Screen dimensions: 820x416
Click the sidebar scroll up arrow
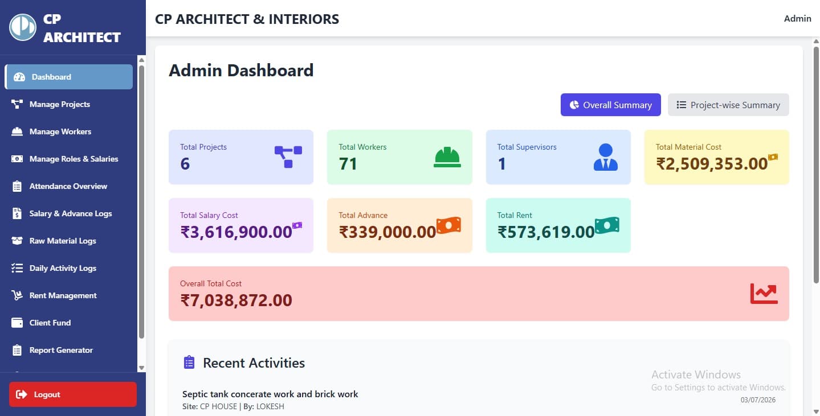pyautogui.click(x=141, y=59)
